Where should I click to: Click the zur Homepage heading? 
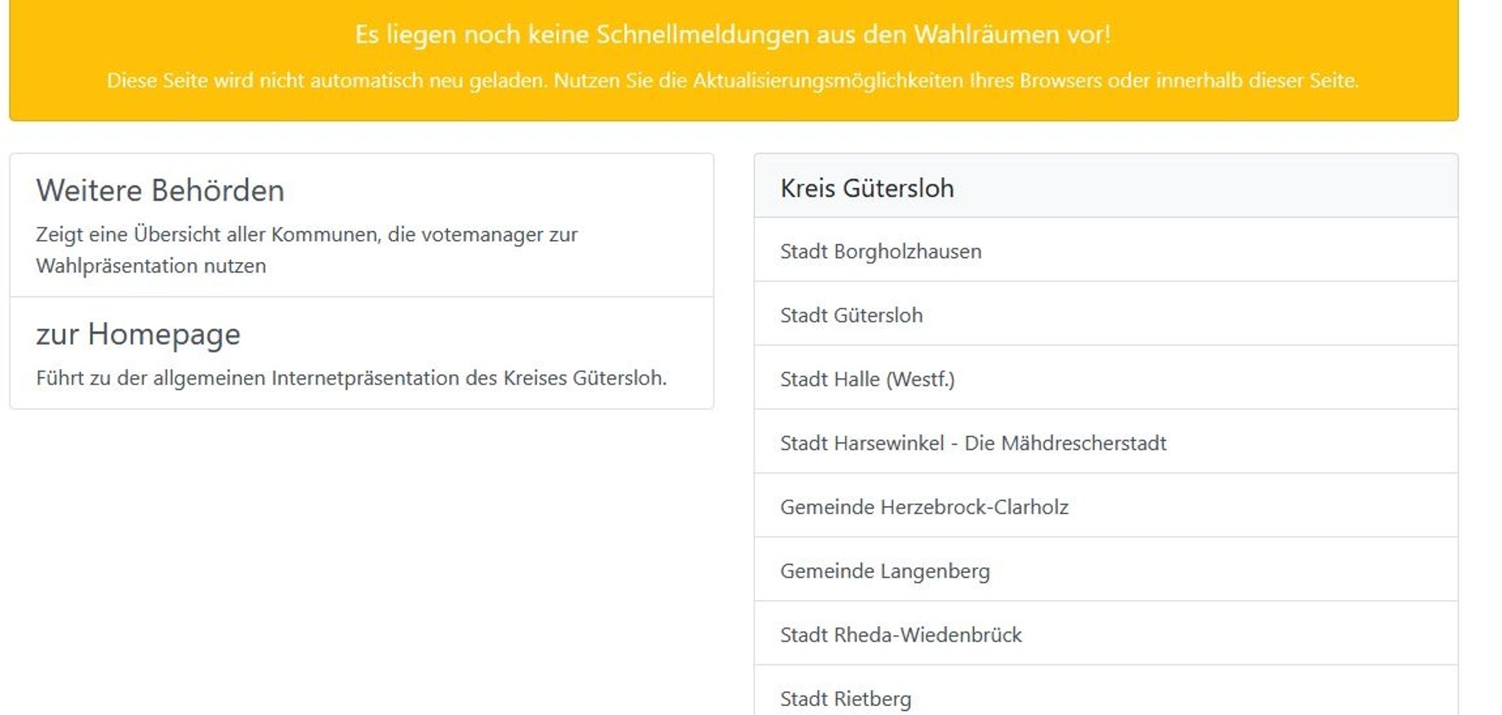(137, 333)
